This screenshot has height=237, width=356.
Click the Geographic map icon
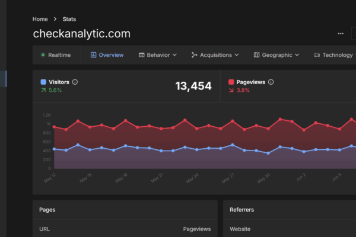coord(256,55)
